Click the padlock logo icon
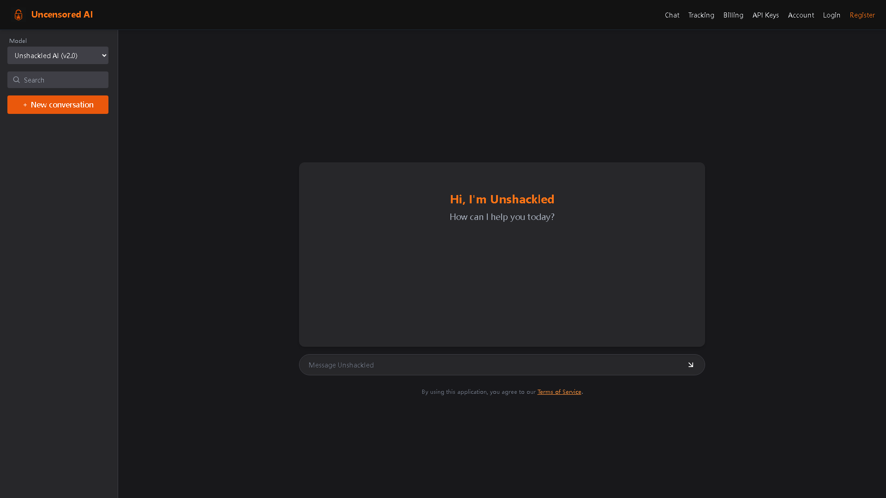Image resolution: width=886 pixels, height=498 pixels. click(18, 14)
